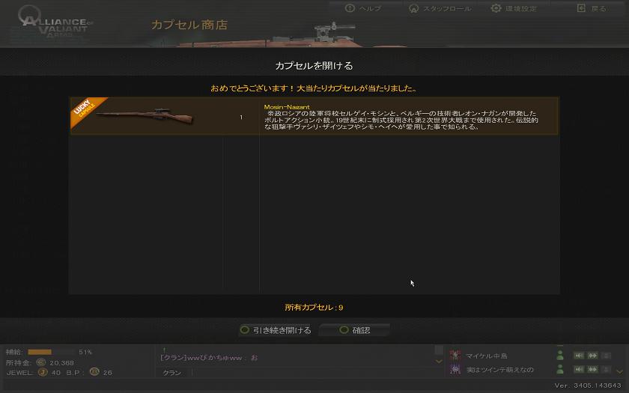The image size is (629, 393).
Task: Click the 所持金 euro coin icon
Action: (41, 362)
